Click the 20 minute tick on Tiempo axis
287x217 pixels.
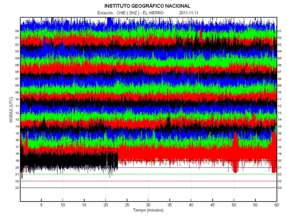(105, 205)
